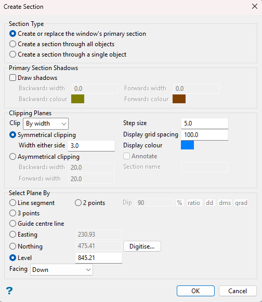The image size is (262, 302).
Task: Open the Clip By width dropdown
Action: point(46,123)
